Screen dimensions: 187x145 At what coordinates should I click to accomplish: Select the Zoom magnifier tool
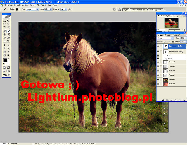click(8, 55)
